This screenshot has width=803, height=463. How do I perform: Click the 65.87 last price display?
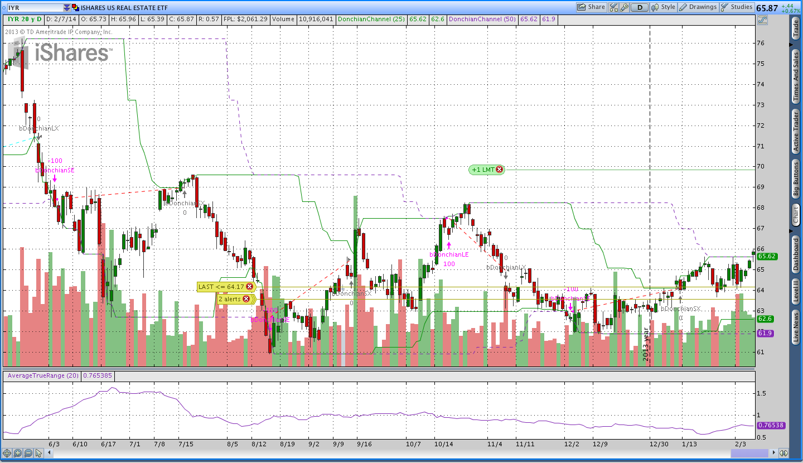click(x=767, y=8)
